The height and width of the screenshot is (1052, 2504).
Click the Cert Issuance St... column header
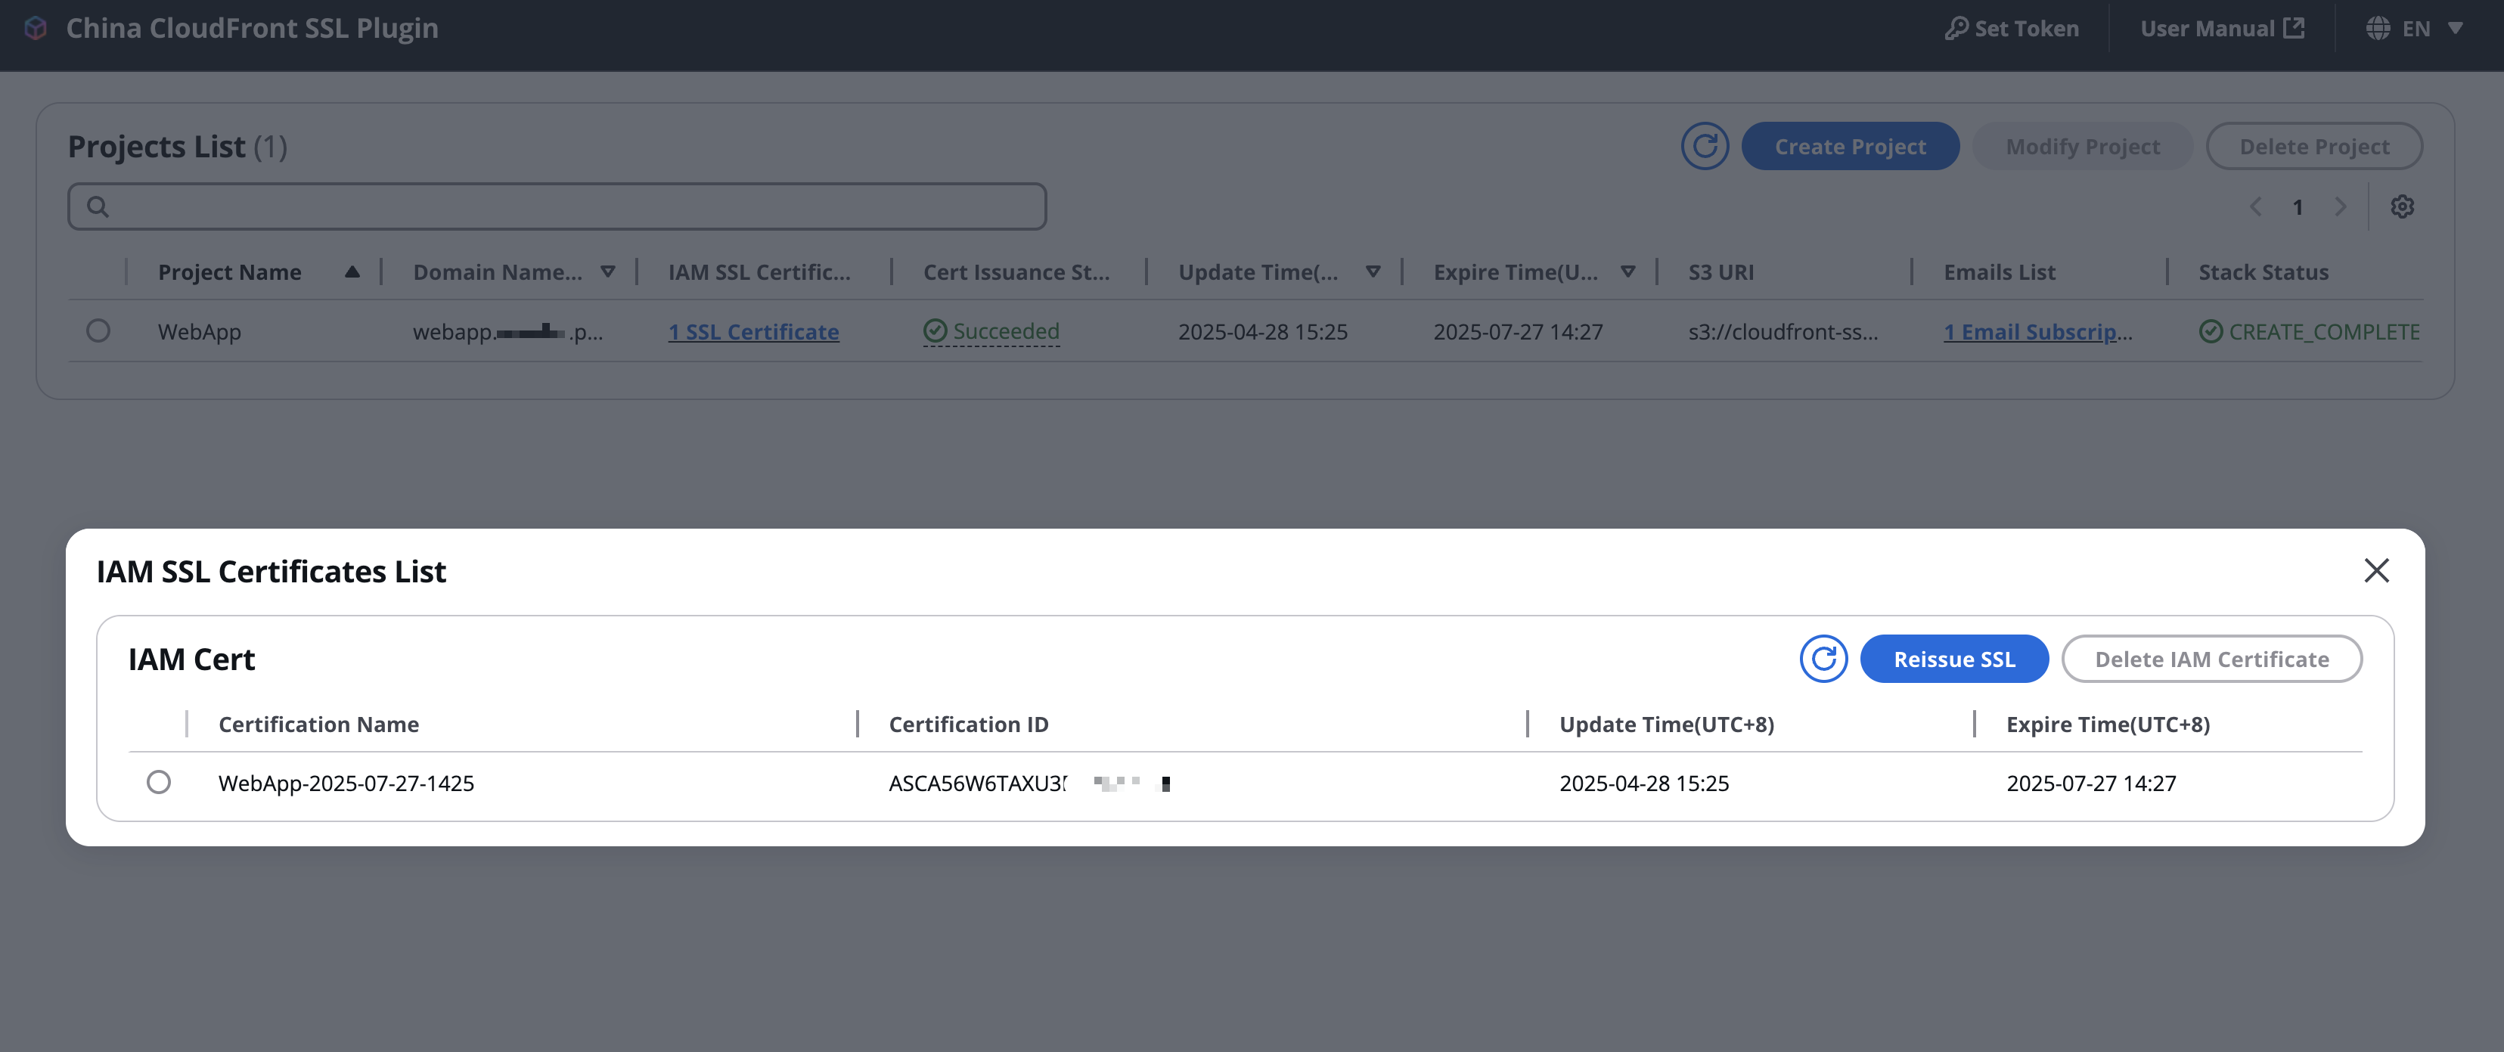pos(1016,272)
